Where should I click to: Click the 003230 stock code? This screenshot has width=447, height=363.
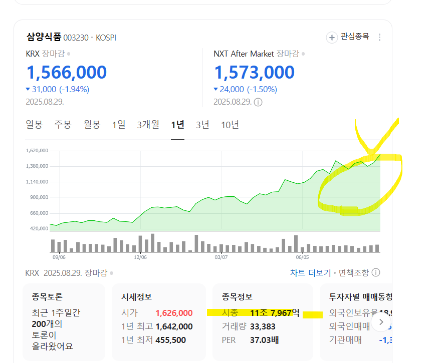click(76, 38)
